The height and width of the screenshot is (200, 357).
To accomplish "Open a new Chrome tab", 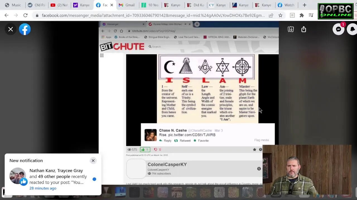I will (305, 5).
